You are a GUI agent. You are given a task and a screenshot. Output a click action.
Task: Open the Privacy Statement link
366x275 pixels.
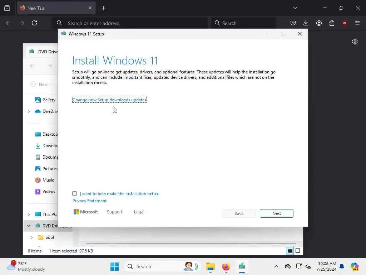click(x=89, y=201)
